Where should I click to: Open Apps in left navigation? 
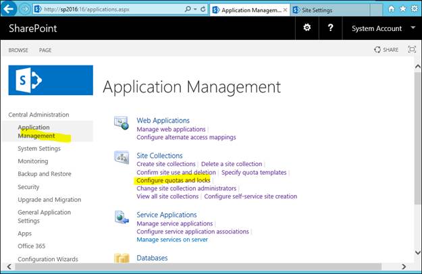pyautogui.click(x=25, y=234)
